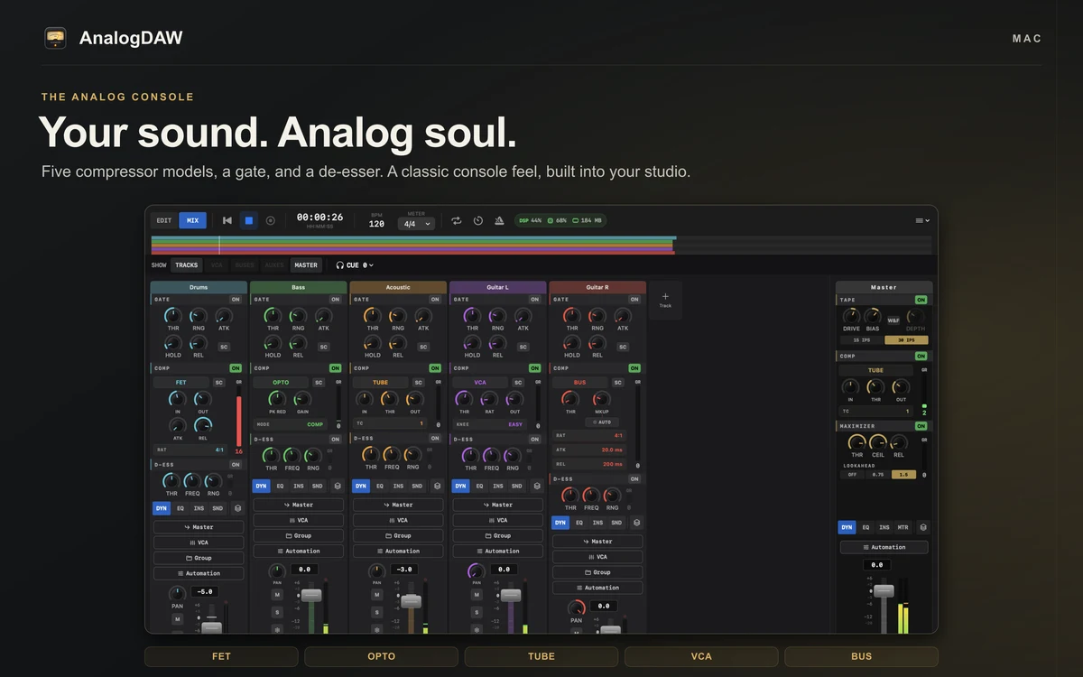The image size is (1083, 677).
Task: Select the FET button below console
Action: tap(221, 656)
